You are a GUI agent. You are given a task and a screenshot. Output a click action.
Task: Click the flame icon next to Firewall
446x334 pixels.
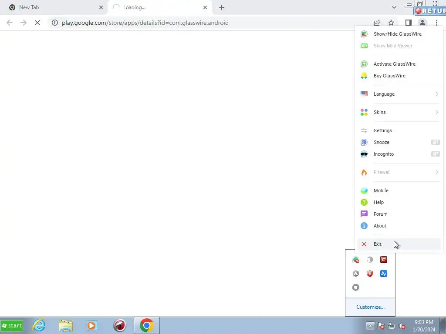[364, 172]
